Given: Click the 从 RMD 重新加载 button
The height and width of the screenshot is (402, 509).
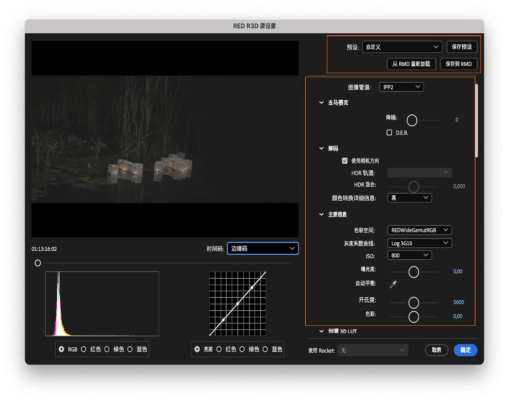Looking at the screenshot, I should pyautogui.click(x=411, y=64).
